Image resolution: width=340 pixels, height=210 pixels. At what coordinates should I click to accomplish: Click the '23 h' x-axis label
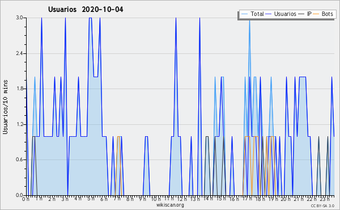pos(325,199)
